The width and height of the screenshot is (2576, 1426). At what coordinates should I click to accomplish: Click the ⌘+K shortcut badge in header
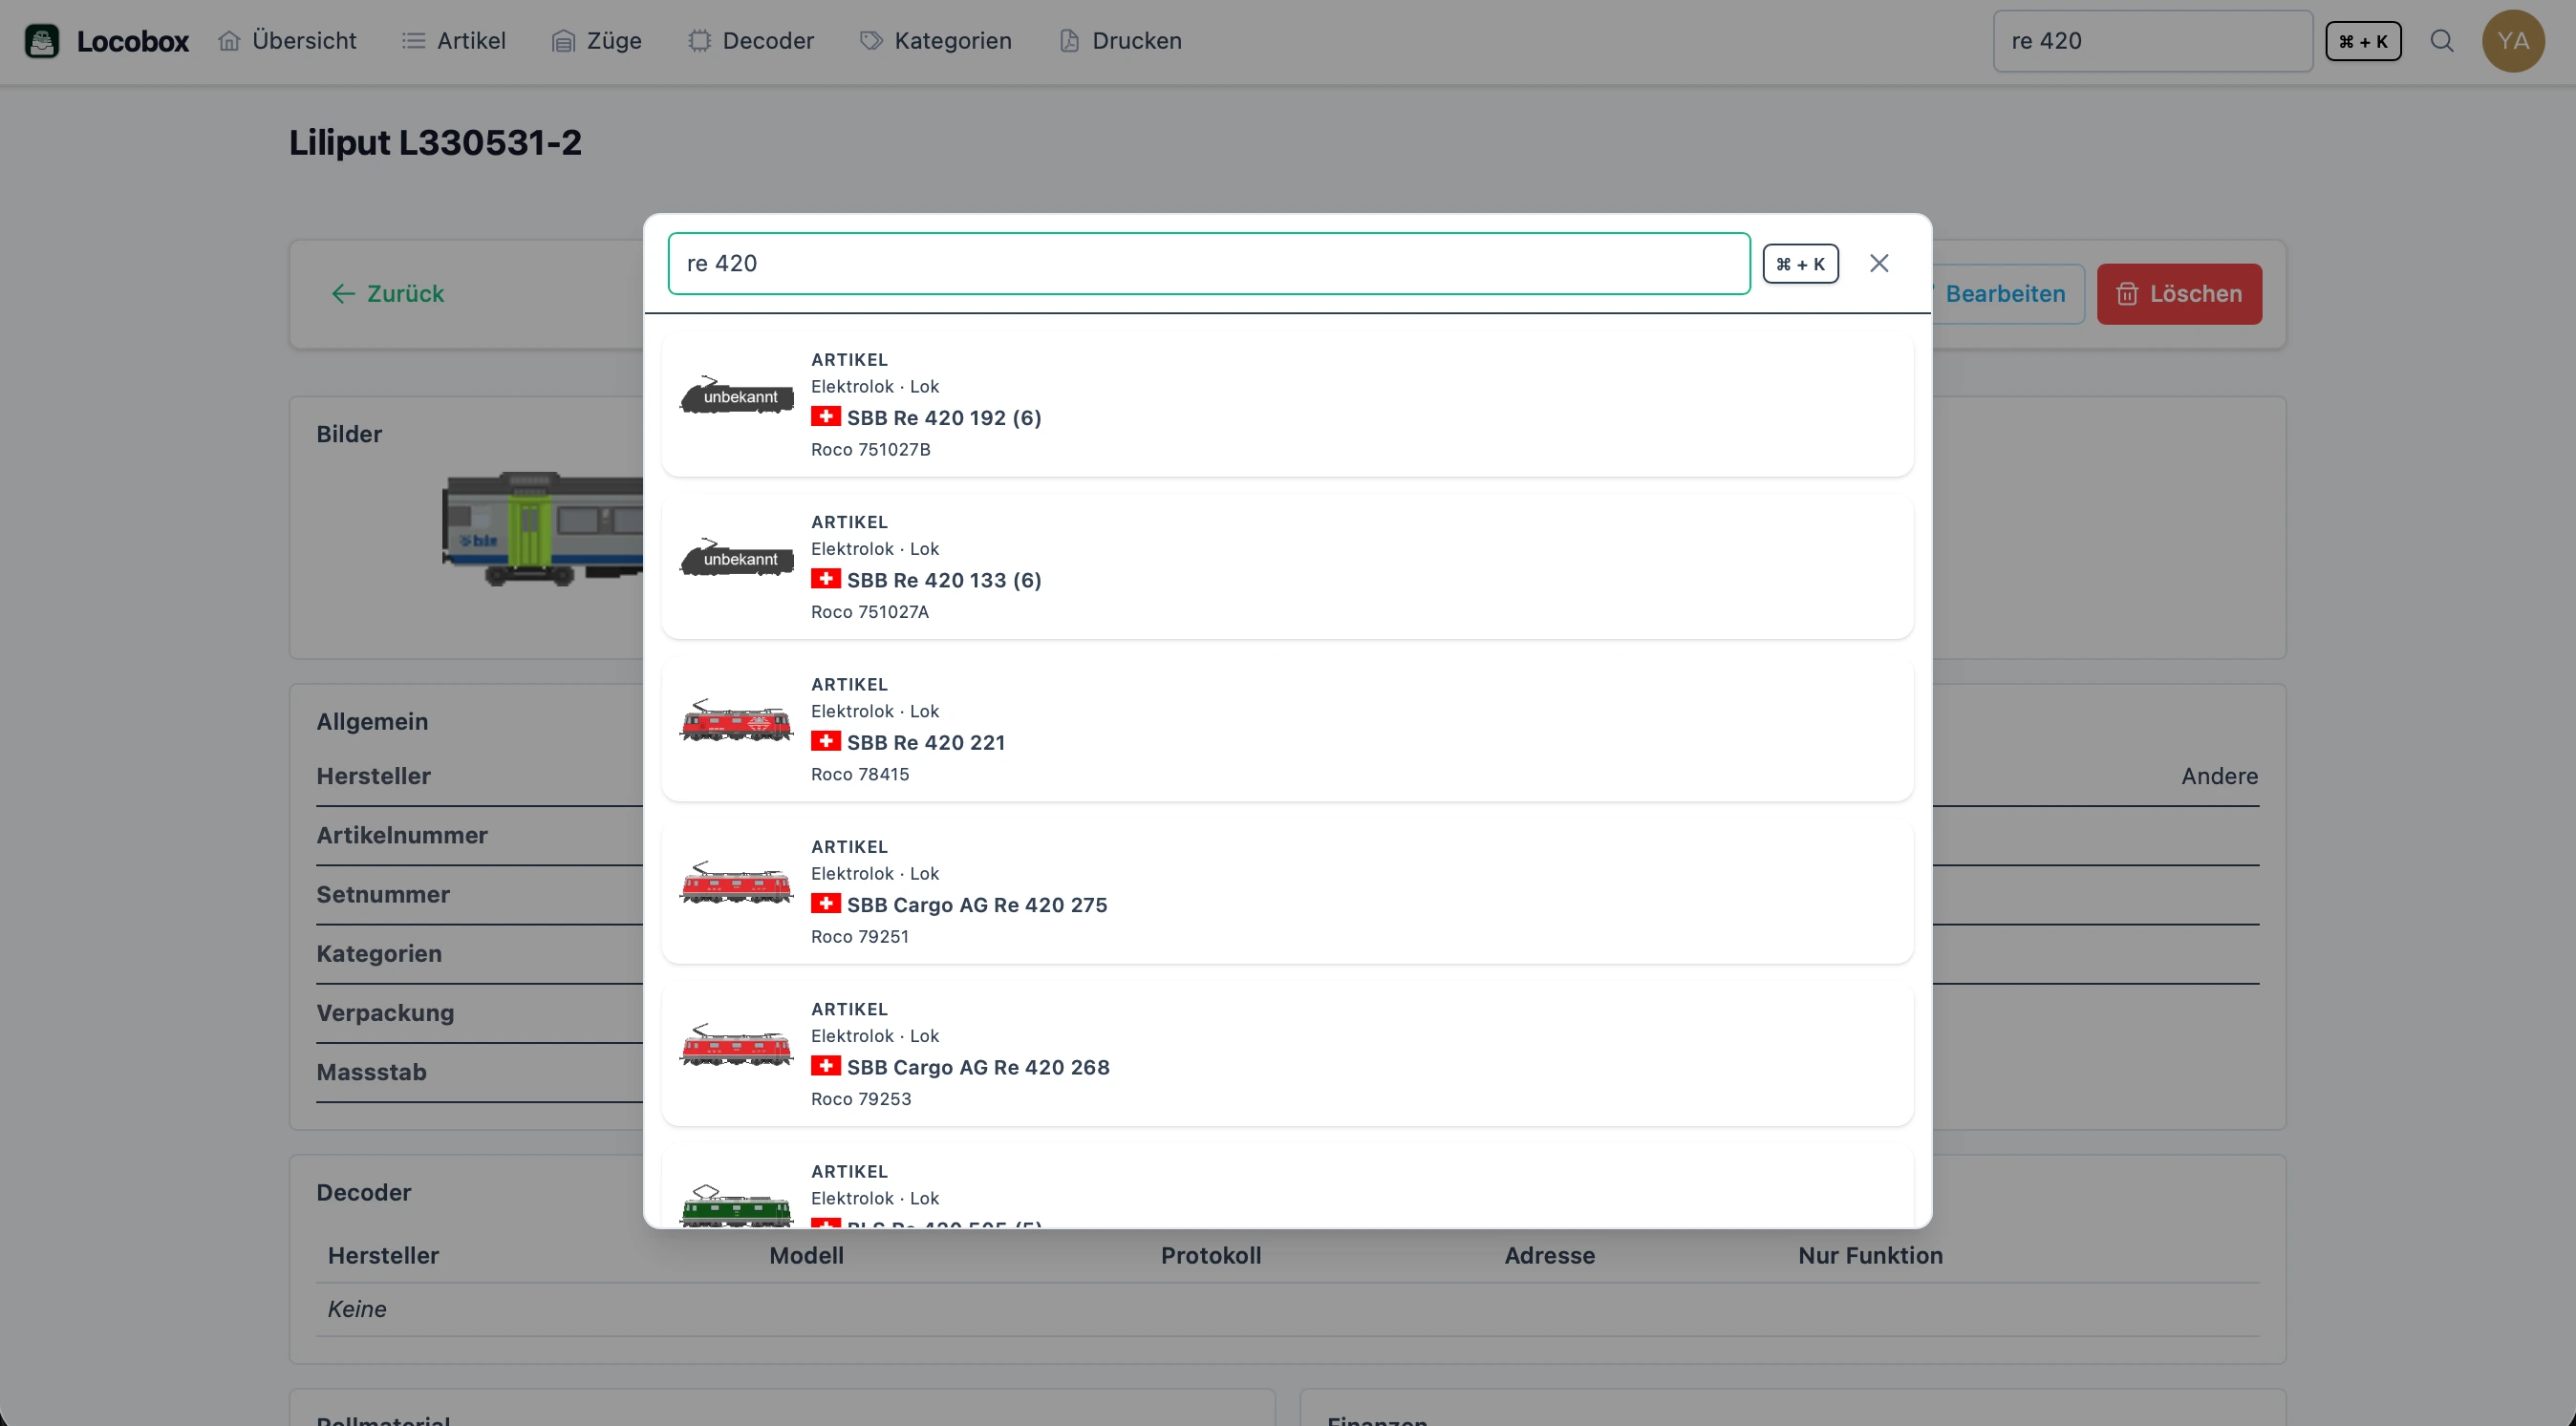[x=2363, y=41]
